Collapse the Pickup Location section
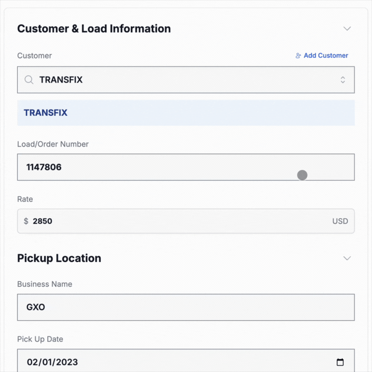The width and height of the screenshot is (372, 372). click(347, 258)
